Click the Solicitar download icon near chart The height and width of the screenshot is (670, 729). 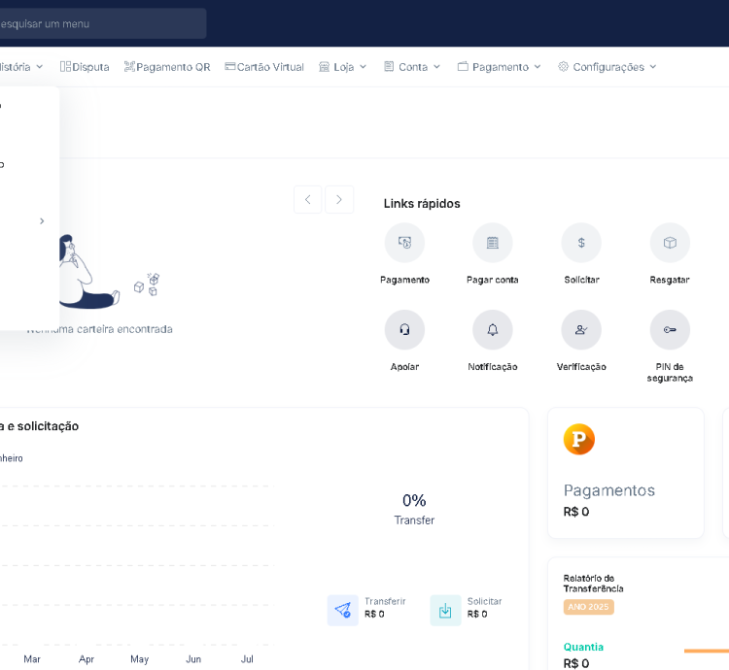click(445, 610)
